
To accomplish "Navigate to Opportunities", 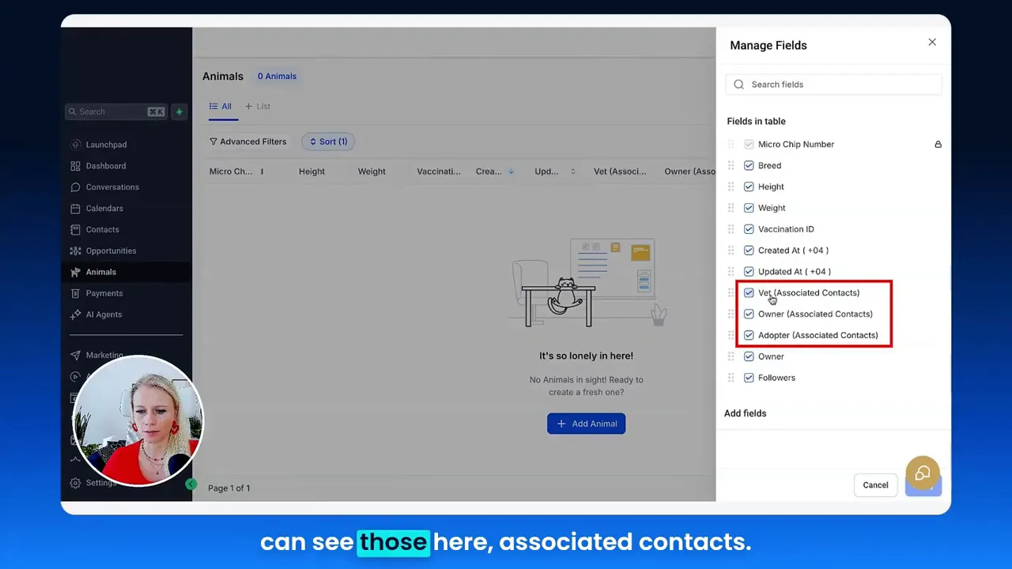I will point(111,251).
